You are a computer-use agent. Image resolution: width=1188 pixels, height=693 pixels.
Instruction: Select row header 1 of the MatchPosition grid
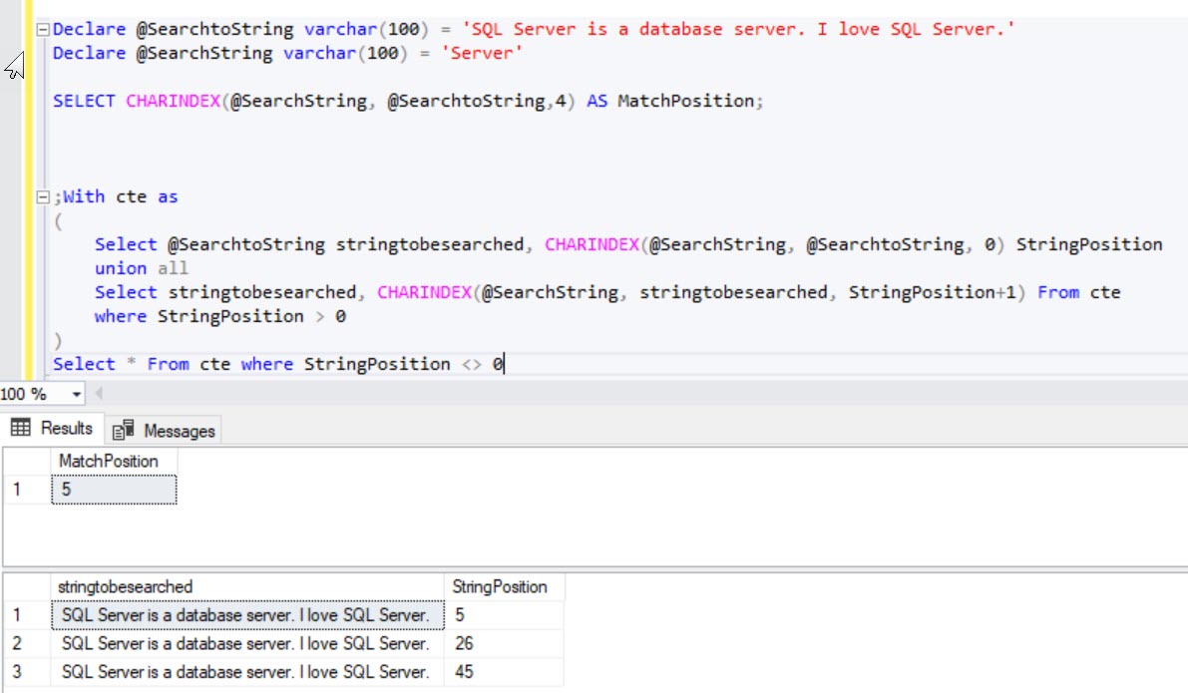[27, 490]
